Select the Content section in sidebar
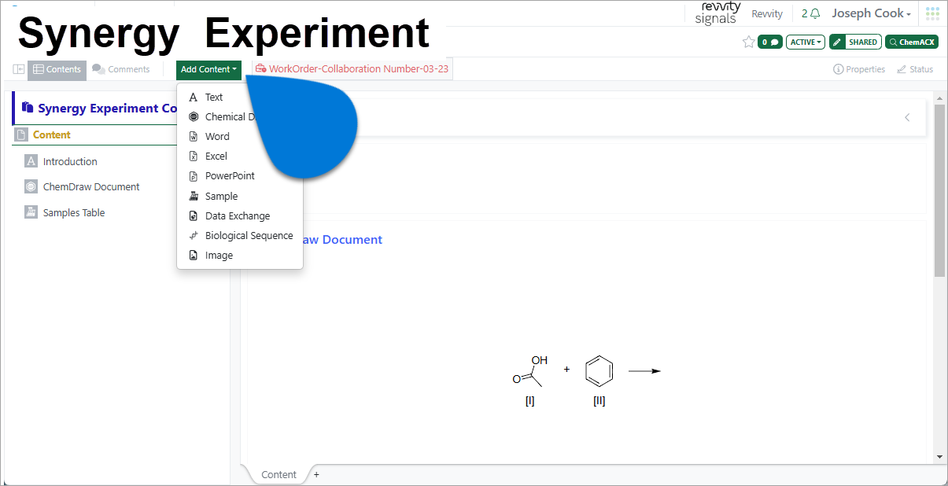 (x=52, y=135)
